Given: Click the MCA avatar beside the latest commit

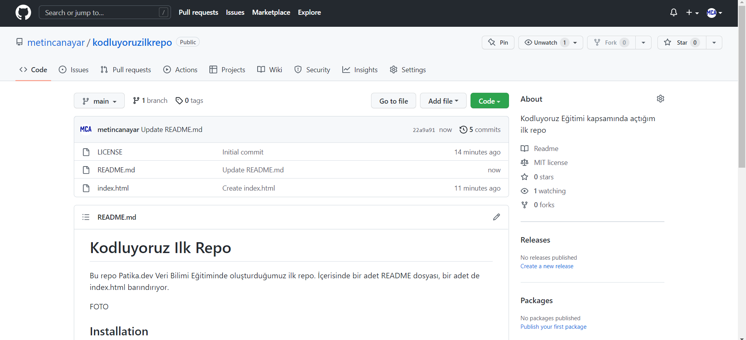Looking at the screenshot, I should pyautogui.click(x=86, y=129).
